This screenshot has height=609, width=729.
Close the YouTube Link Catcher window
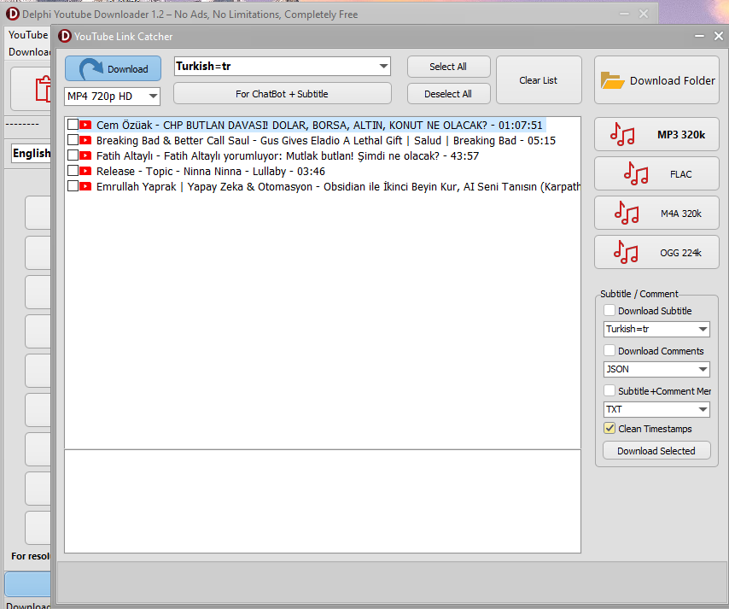coord(718,36)
